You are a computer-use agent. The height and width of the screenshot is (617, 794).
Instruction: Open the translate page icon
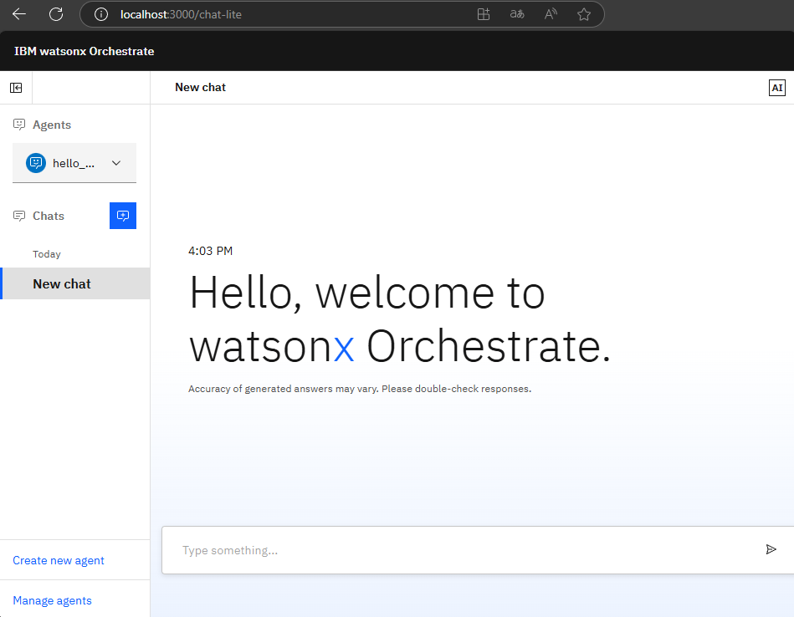(517, 14)
